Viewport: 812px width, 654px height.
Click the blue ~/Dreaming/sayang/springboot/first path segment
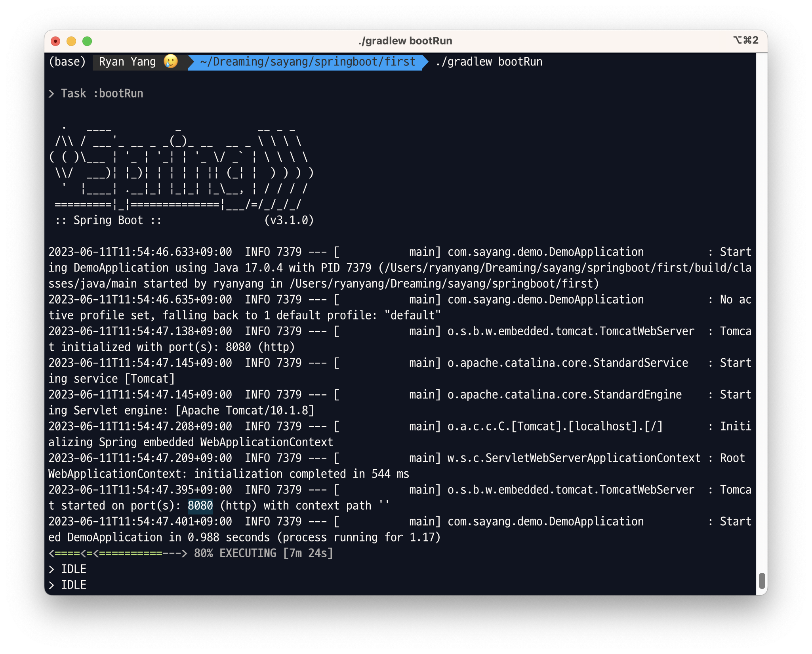pos(307,62)
